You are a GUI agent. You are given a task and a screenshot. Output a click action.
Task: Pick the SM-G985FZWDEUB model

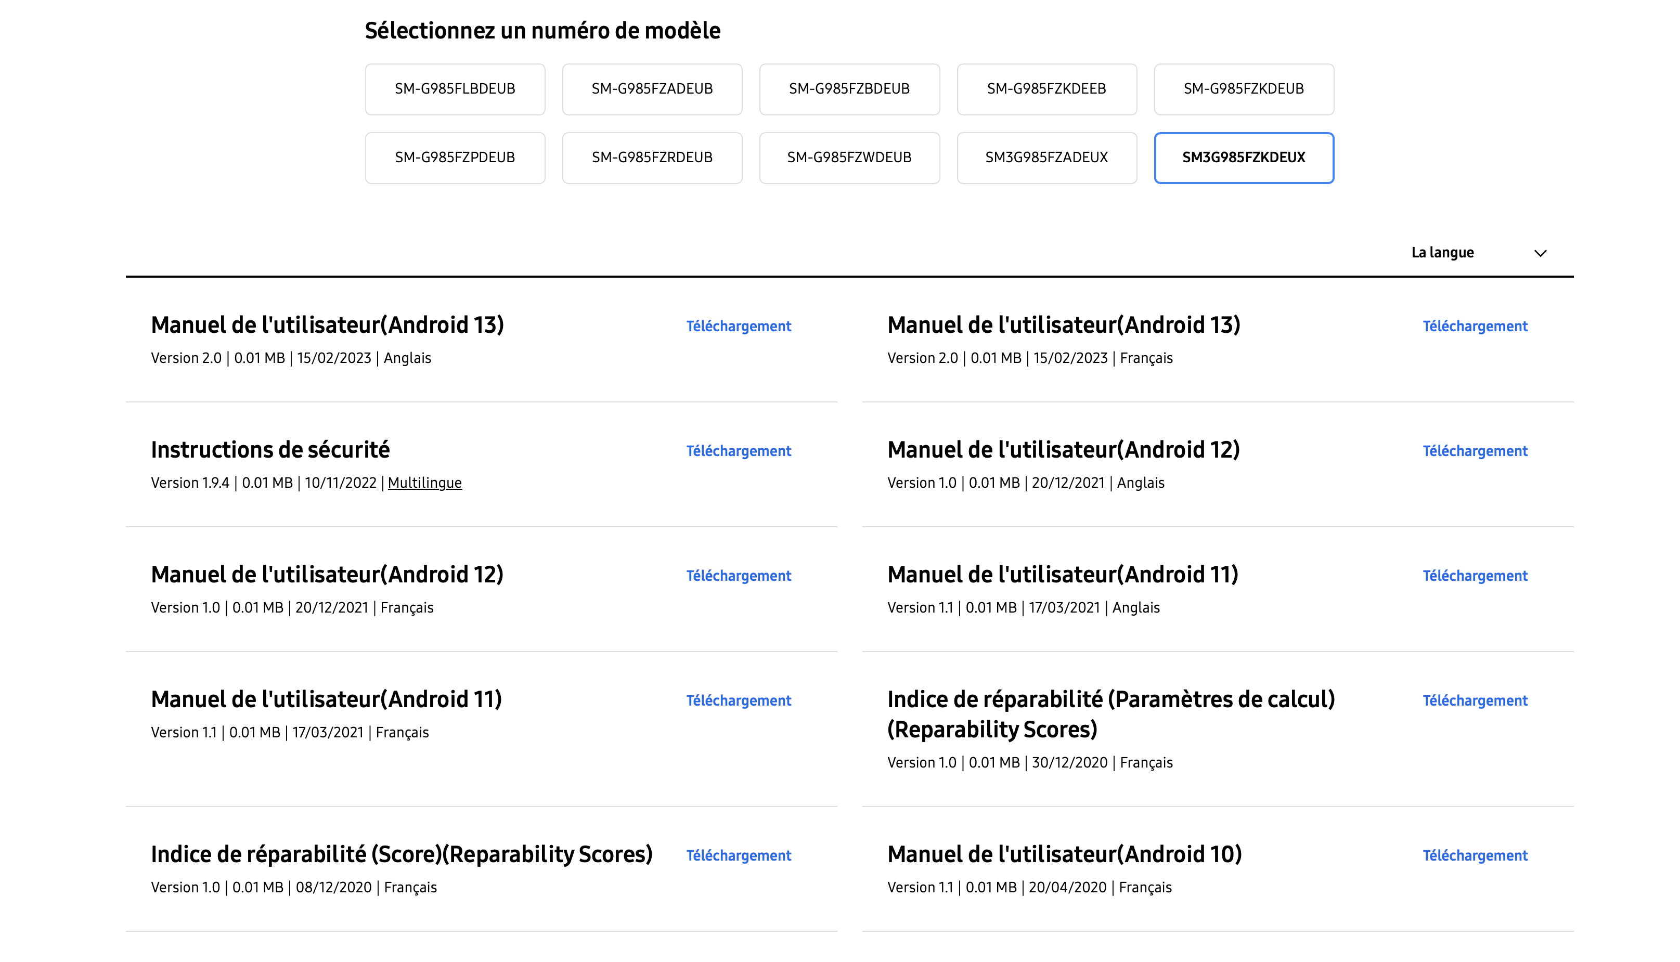pyautogui.click(x=849, y=158)
